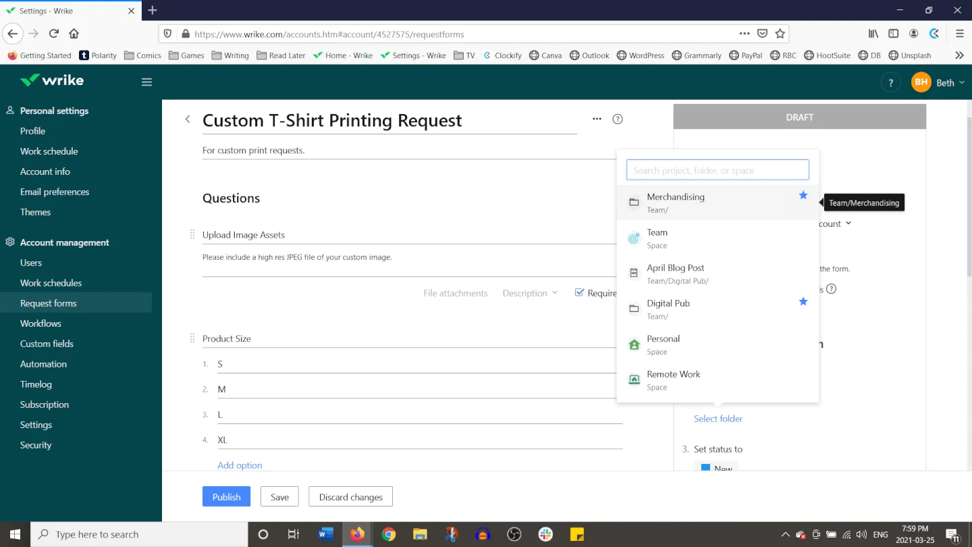The image size is (972, 547).
Task: Click File attachments field type
Action: tap(456, 293)
